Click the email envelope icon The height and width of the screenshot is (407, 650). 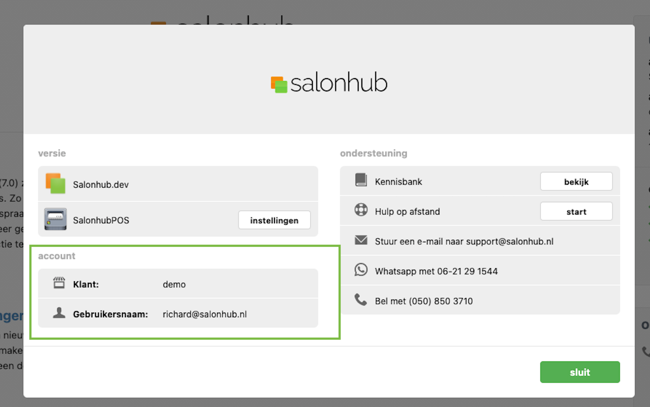tap(361, 240)
